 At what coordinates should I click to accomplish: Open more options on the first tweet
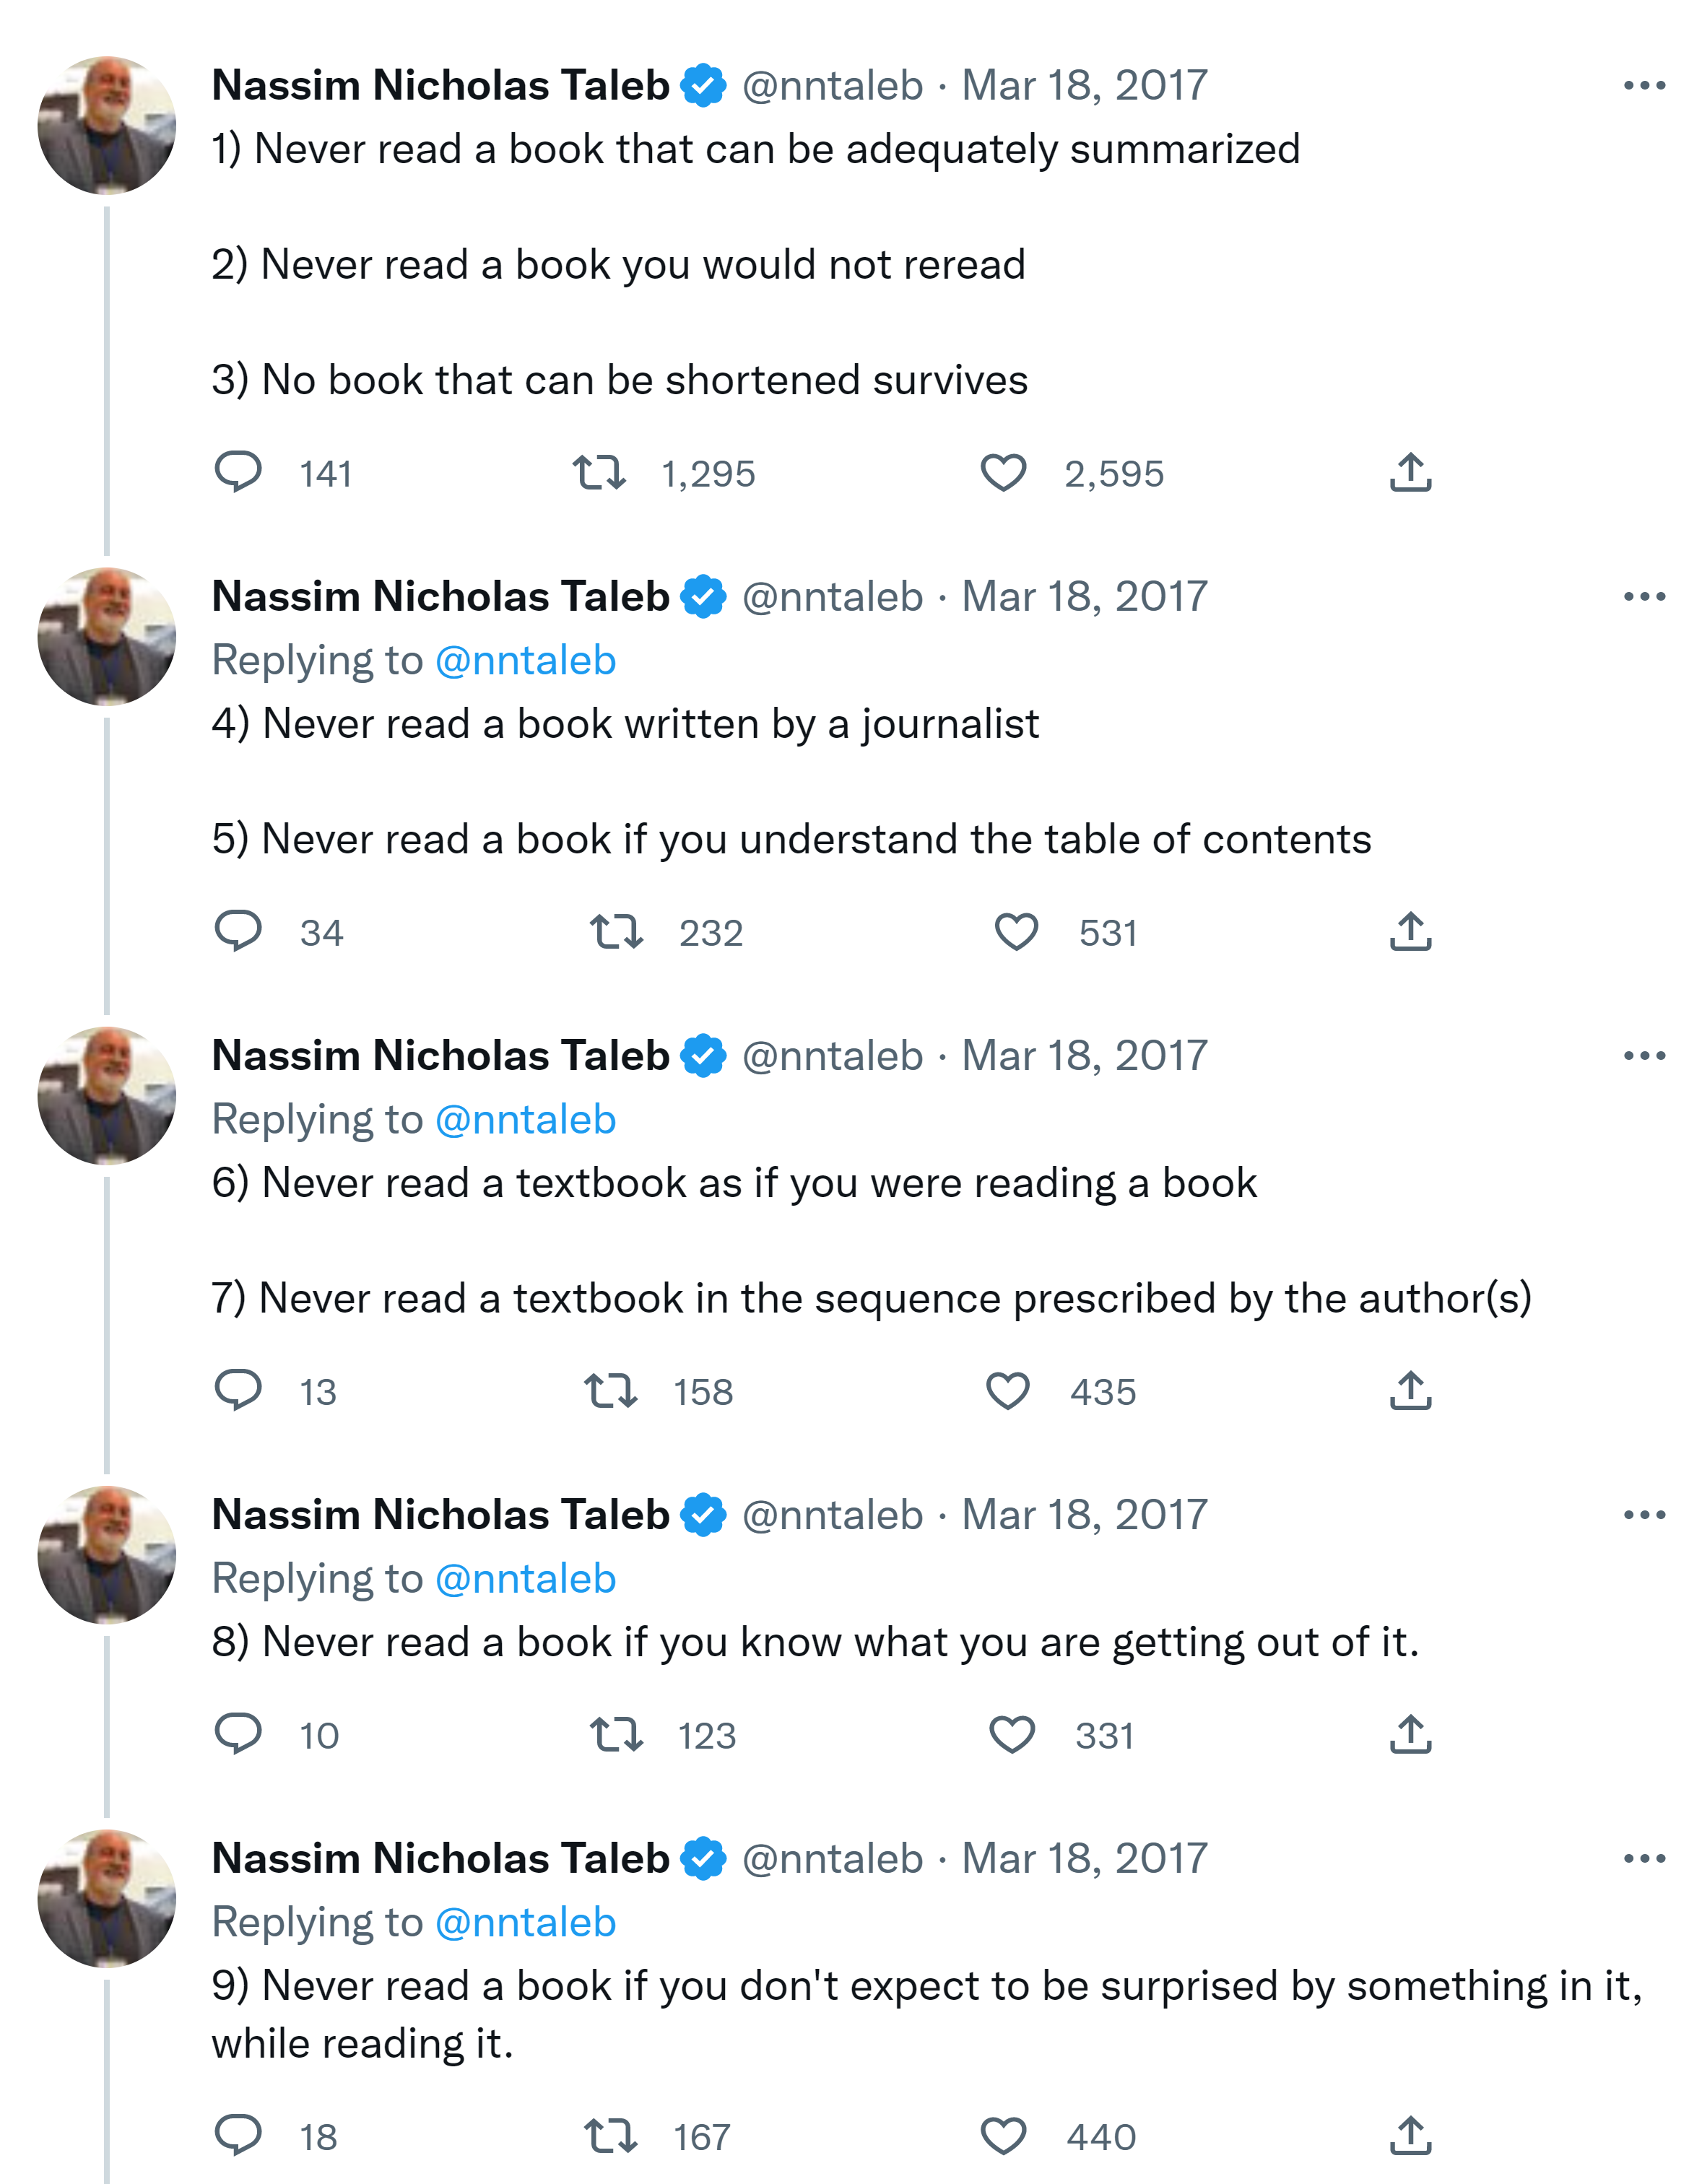(1644, 86)
